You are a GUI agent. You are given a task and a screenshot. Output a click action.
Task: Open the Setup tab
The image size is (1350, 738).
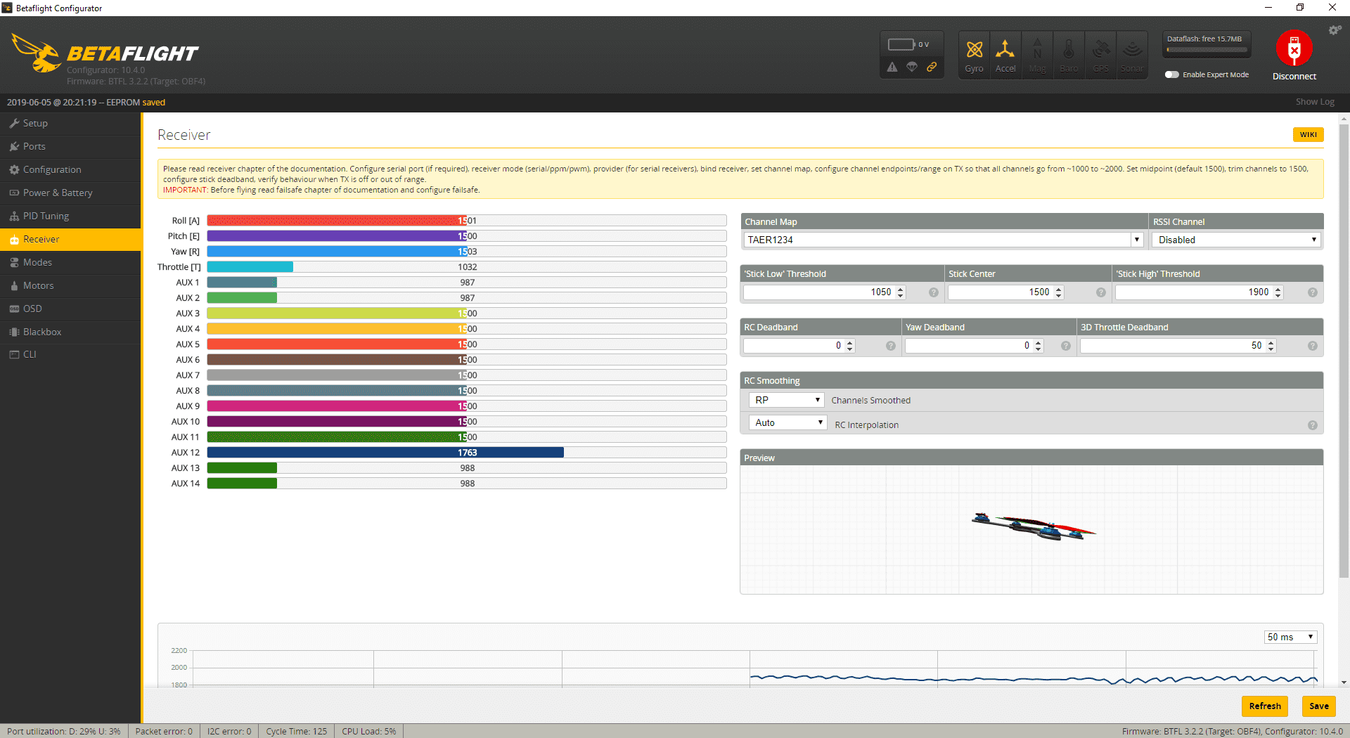click(70, 123)
